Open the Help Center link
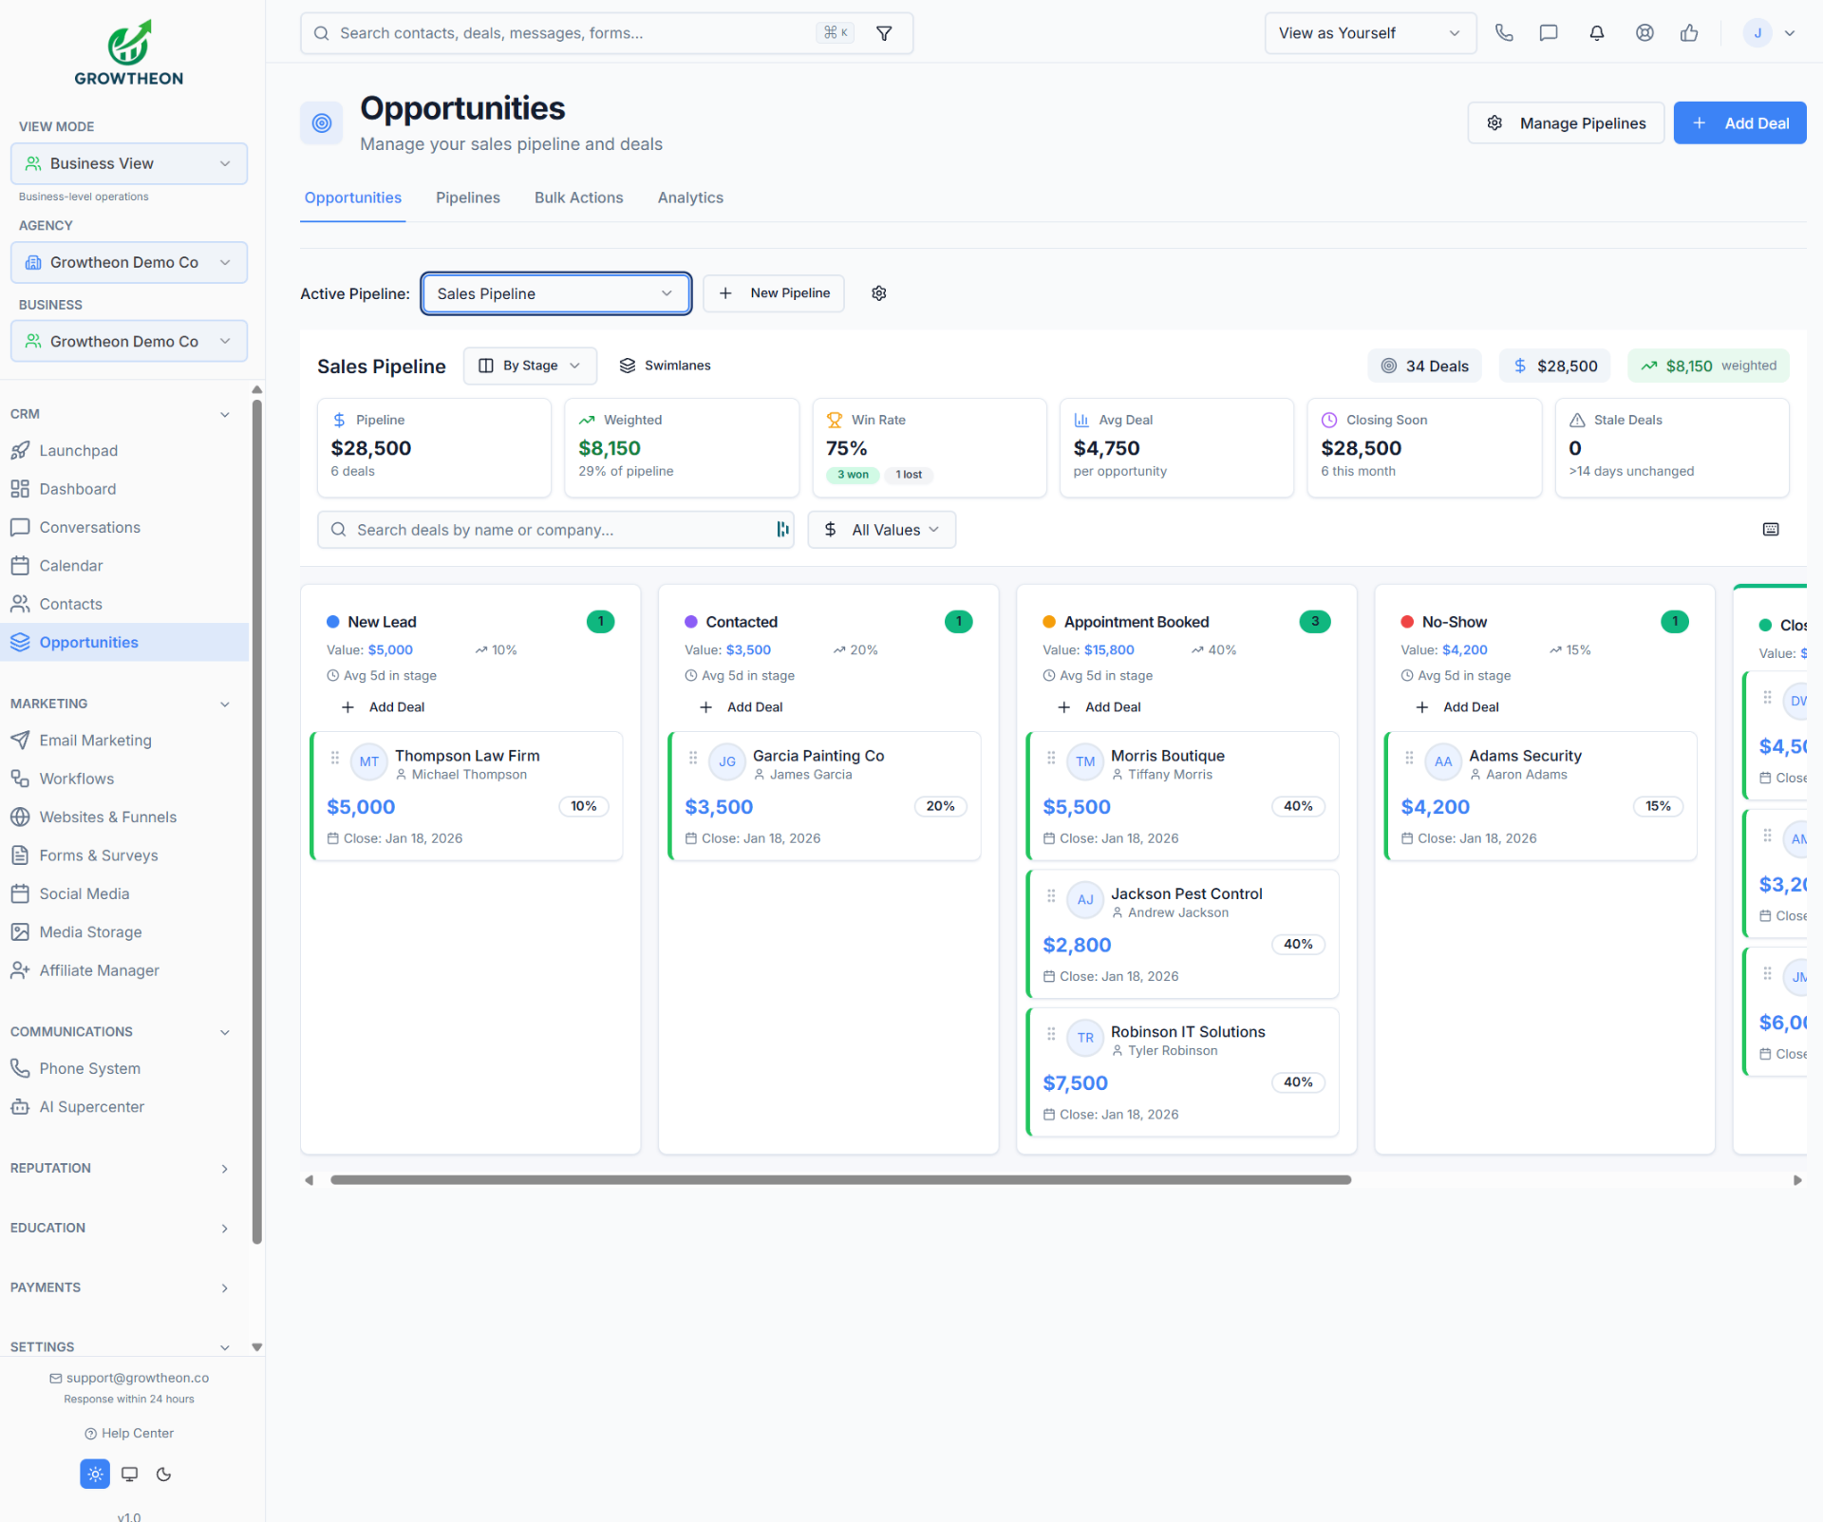 point(129,1434)
